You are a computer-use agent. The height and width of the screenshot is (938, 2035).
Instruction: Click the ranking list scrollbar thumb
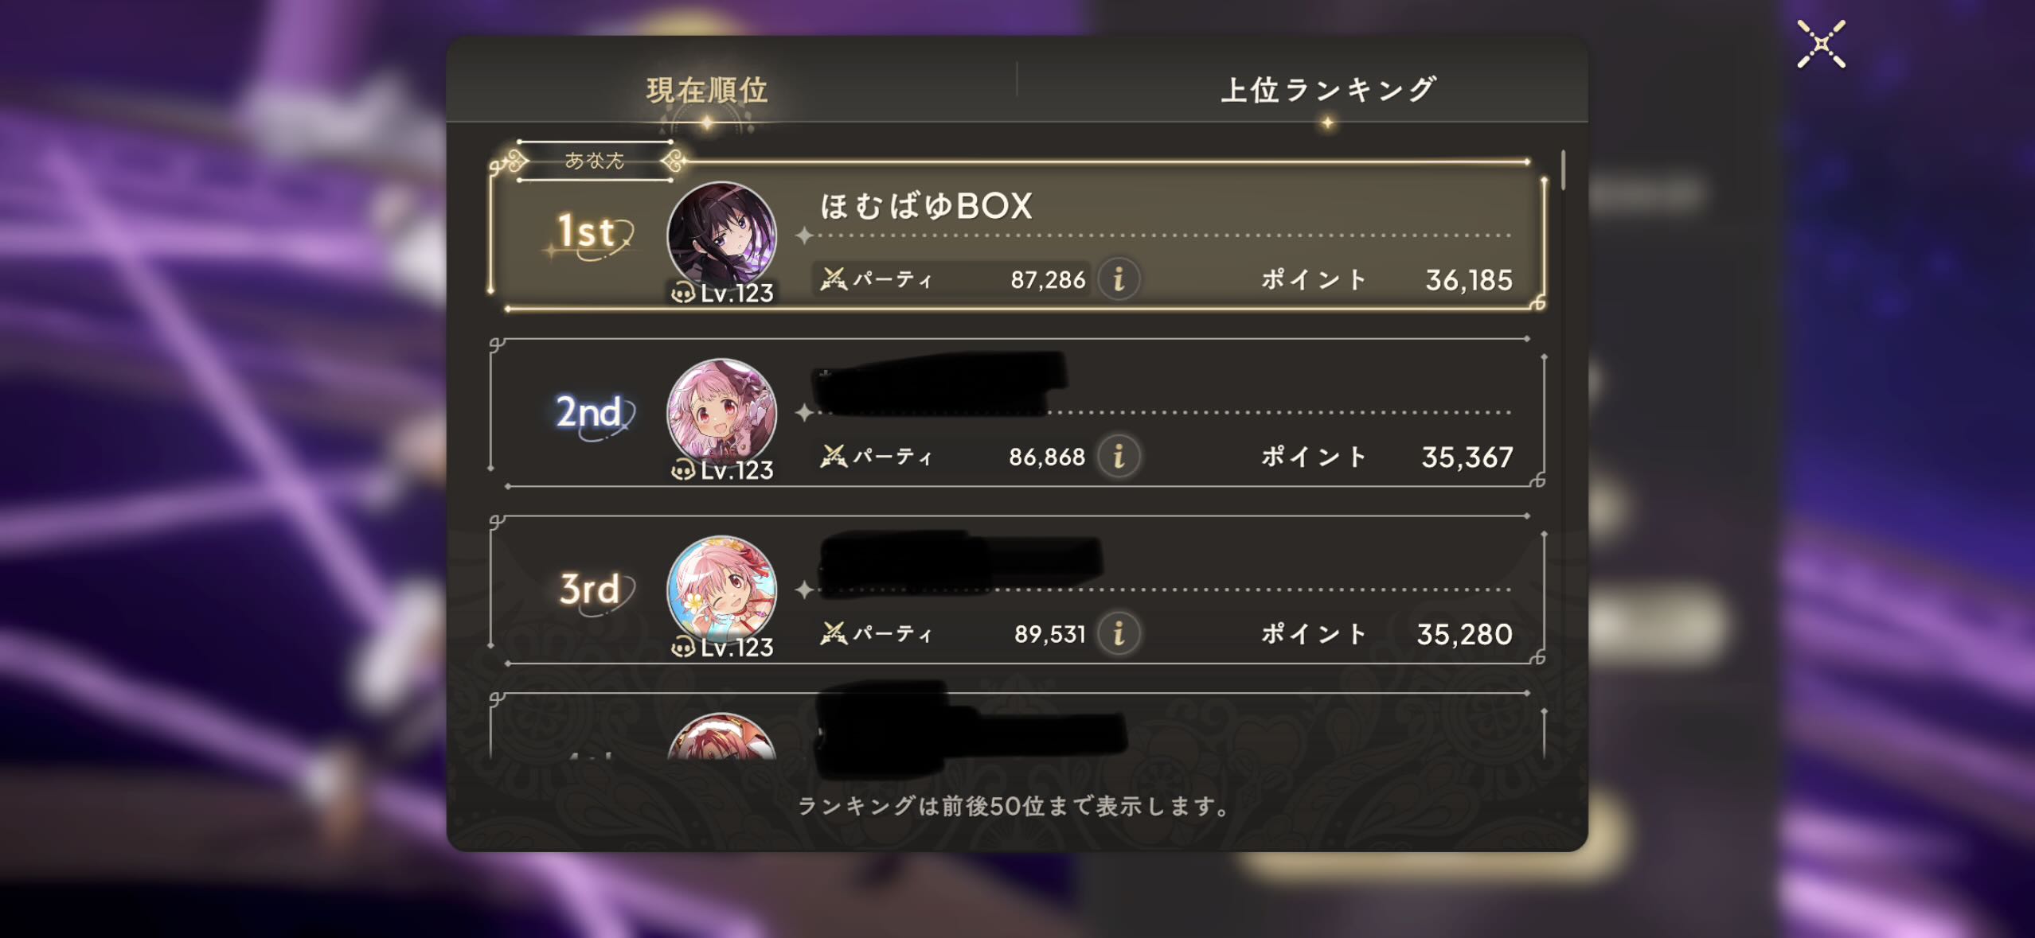click(1564, 170)
